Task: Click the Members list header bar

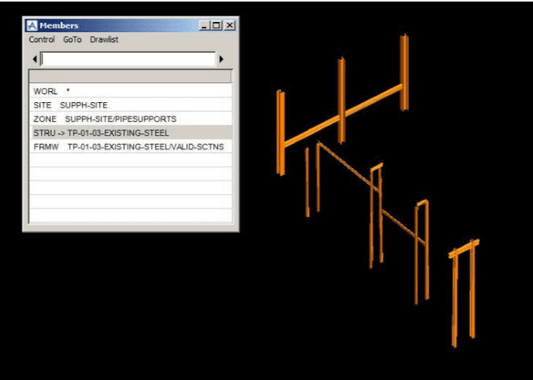Action: point(130,76)
